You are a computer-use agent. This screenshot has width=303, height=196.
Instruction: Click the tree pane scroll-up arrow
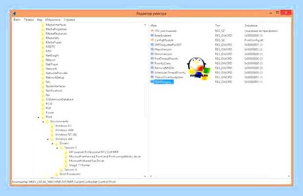145,25
